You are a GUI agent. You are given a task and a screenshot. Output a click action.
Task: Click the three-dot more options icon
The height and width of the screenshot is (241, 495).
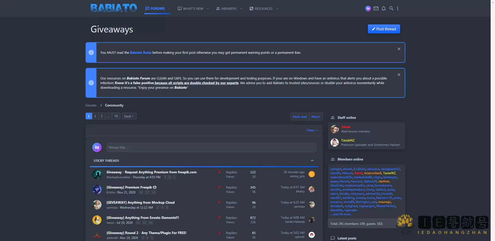click(398, 8)
